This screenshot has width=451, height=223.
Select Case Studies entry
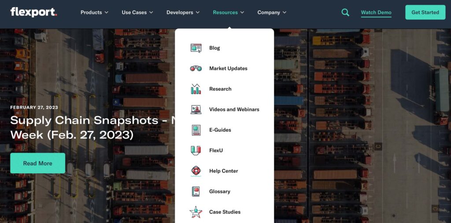(225, 212)
